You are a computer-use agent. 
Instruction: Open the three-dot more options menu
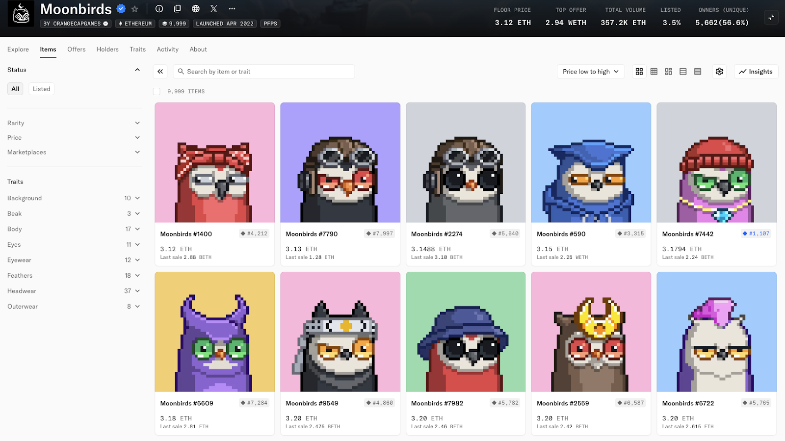[232, 9]
